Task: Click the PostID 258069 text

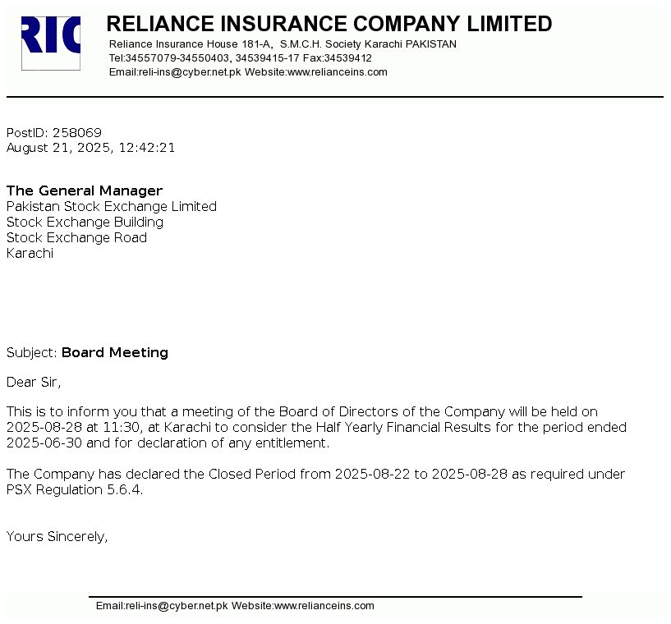Action: point(54,133)
